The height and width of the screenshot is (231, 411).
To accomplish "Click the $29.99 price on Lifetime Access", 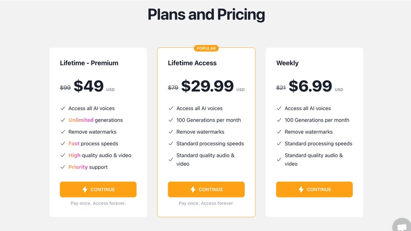I will tap(208, 86).
